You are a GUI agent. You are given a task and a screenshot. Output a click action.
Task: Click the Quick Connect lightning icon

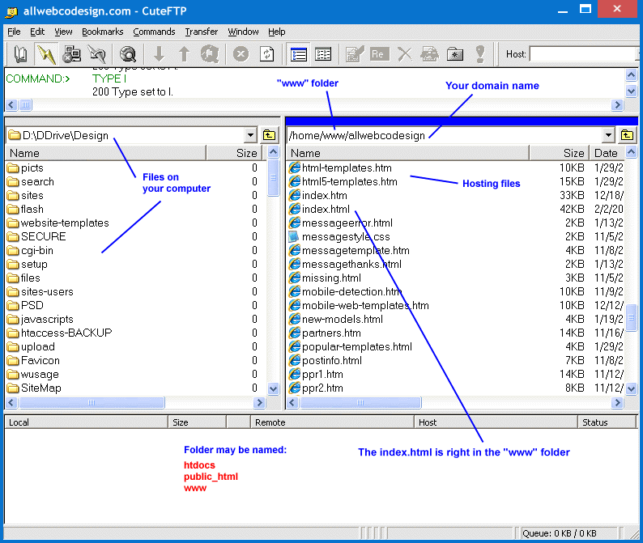[46, 54]
